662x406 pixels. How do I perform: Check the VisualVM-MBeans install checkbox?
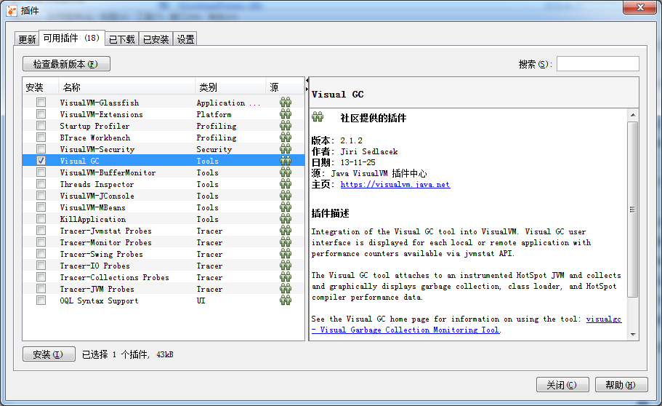[41, 207]
